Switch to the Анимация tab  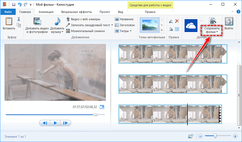pos(46,12)
